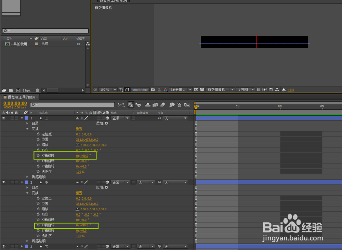Click the current time 0:00:00:00 in viewer bar
Image resolution: width=342 pixels, height=250 pixels.
point(140,90)
